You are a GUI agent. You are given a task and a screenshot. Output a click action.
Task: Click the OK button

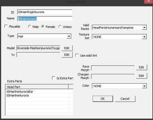click(103, 99)
